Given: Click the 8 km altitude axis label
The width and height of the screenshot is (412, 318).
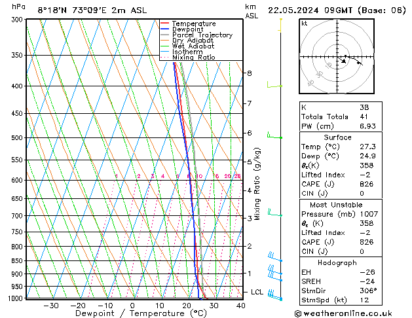Looking at the screenshot, I should pyautogui.click(x=250, y=73).
